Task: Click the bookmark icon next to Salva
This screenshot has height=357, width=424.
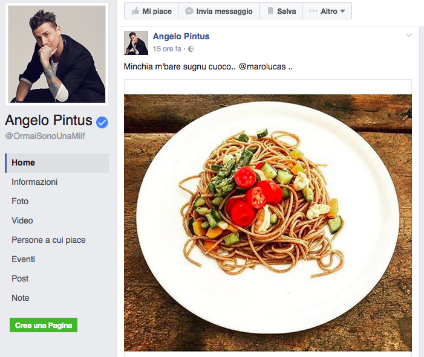Action: click(x=270, y=11)
